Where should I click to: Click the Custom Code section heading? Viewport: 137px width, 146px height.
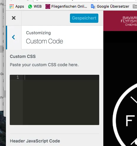tap(45, 41)
